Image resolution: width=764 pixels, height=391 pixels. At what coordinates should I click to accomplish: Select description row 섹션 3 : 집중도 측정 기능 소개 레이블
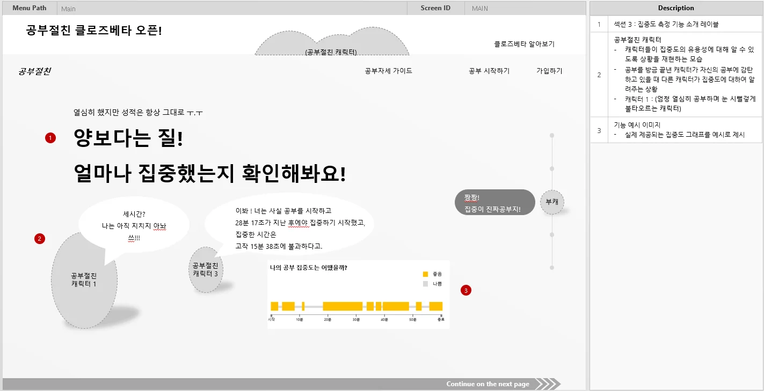[x=676, y=24]
